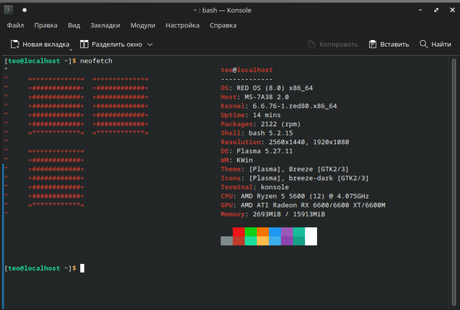Click the bright blue color block
This screenshot has width=460, height=310.
(275, 232)
